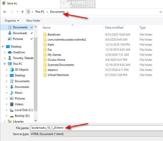Create a New folder
The width and height of the screenshot is (163, 141).
(x=33, y=21)
